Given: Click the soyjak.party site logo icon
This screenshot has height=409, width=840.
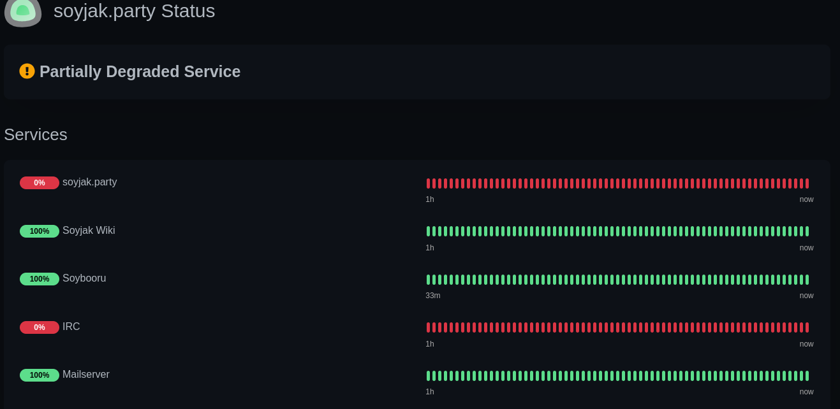Looking at the screenshot, I should 23,11.
